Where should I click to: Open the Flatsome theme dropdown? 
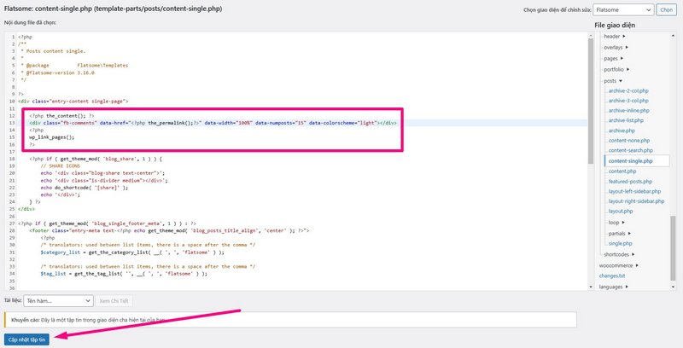(x=623, y=9)
